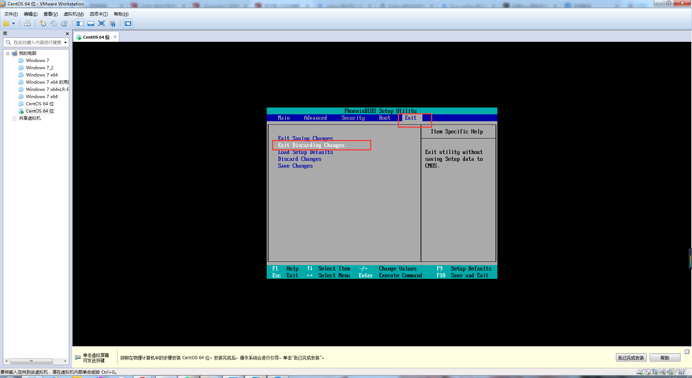Select 共享虚拟机 in the library tree
The height and width of the screenshot is (378, 692).
pos(30,118)
